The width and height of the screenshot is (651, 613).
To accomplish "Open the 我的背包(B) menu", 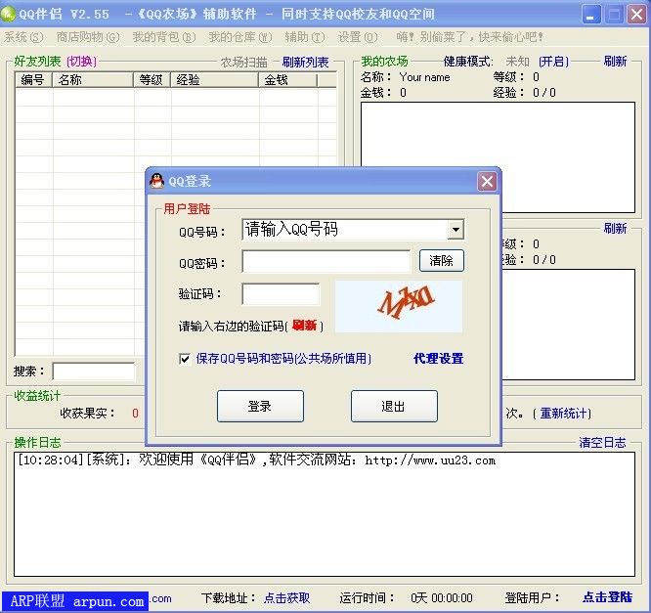I will click(x=164, y=37).
